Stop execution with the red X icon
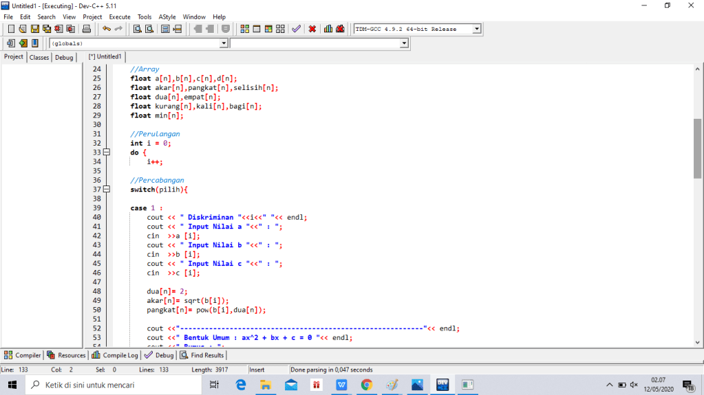Screen dimensions: 704x395 click(312, 29)
